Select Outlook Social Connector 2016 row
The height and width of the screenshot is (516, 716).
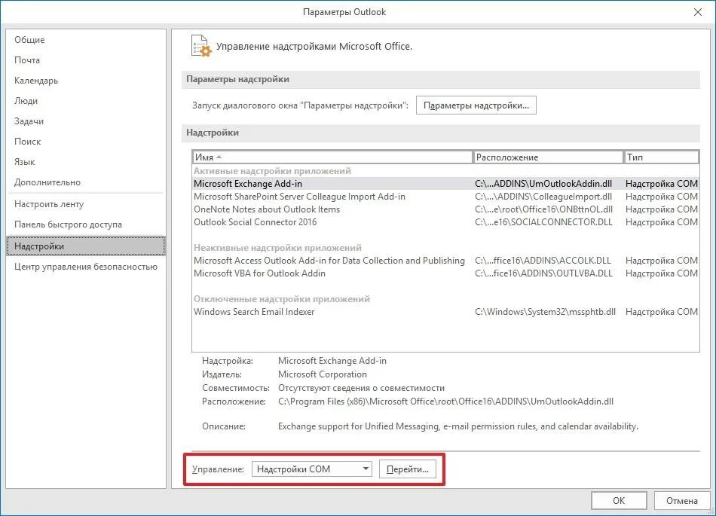(x=445, y=221)
